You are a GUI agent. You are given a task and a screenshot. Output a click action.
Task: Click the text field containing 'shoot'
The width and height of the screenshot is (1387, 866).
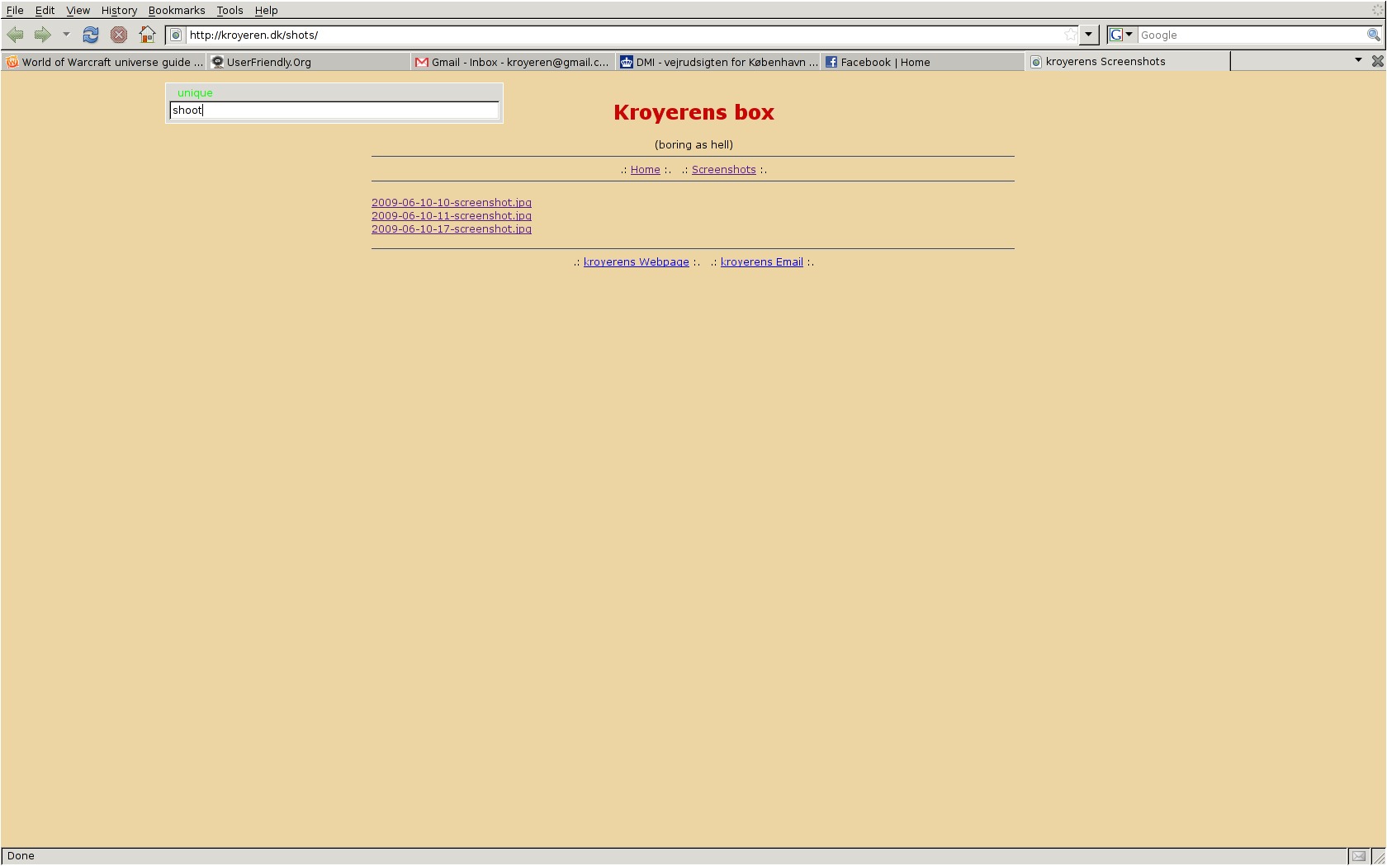click(x=334, y=111)
